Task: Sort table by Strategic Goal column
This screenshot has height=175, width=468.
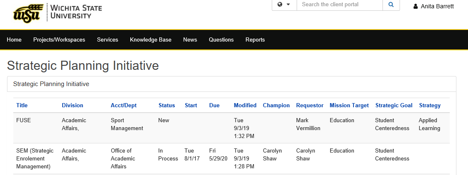Action: pyautogui.click(x=394, y=105)
